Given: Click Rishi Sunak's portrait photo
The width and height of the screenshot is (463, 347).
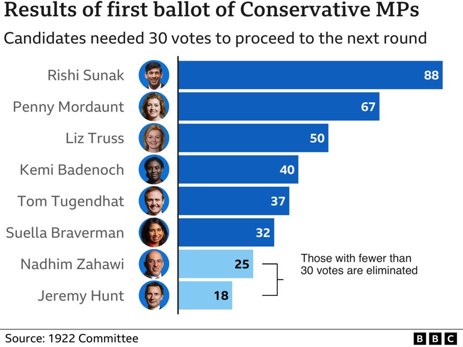Looking at the screenshot, I should (x=154, y=75).
